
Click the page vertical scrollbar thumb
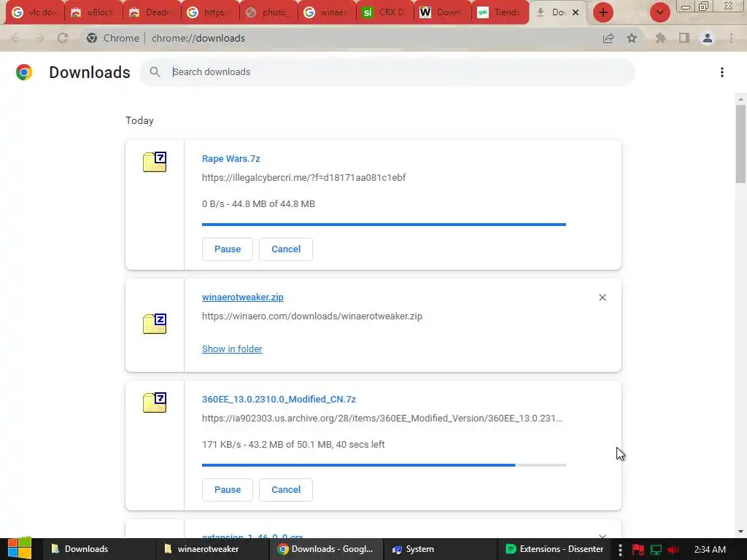740,144
